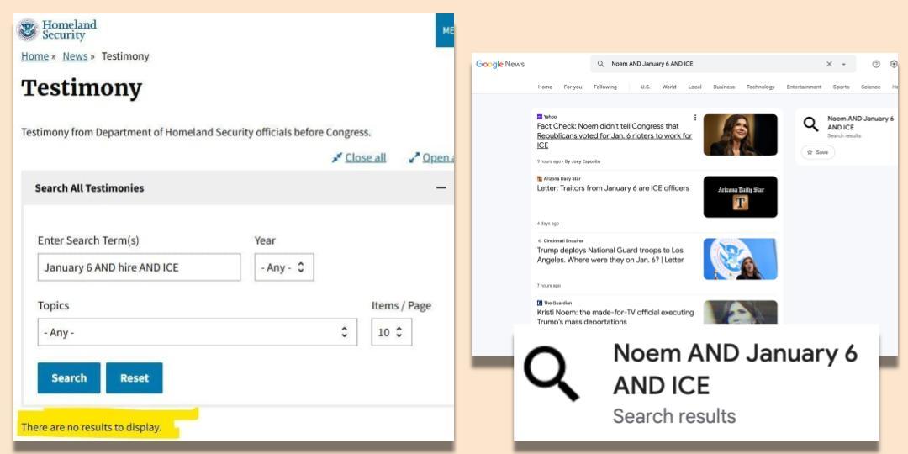Go to Home tab in Google News
The width and height of the screenshot is (908, 454).
click(545, 87)
